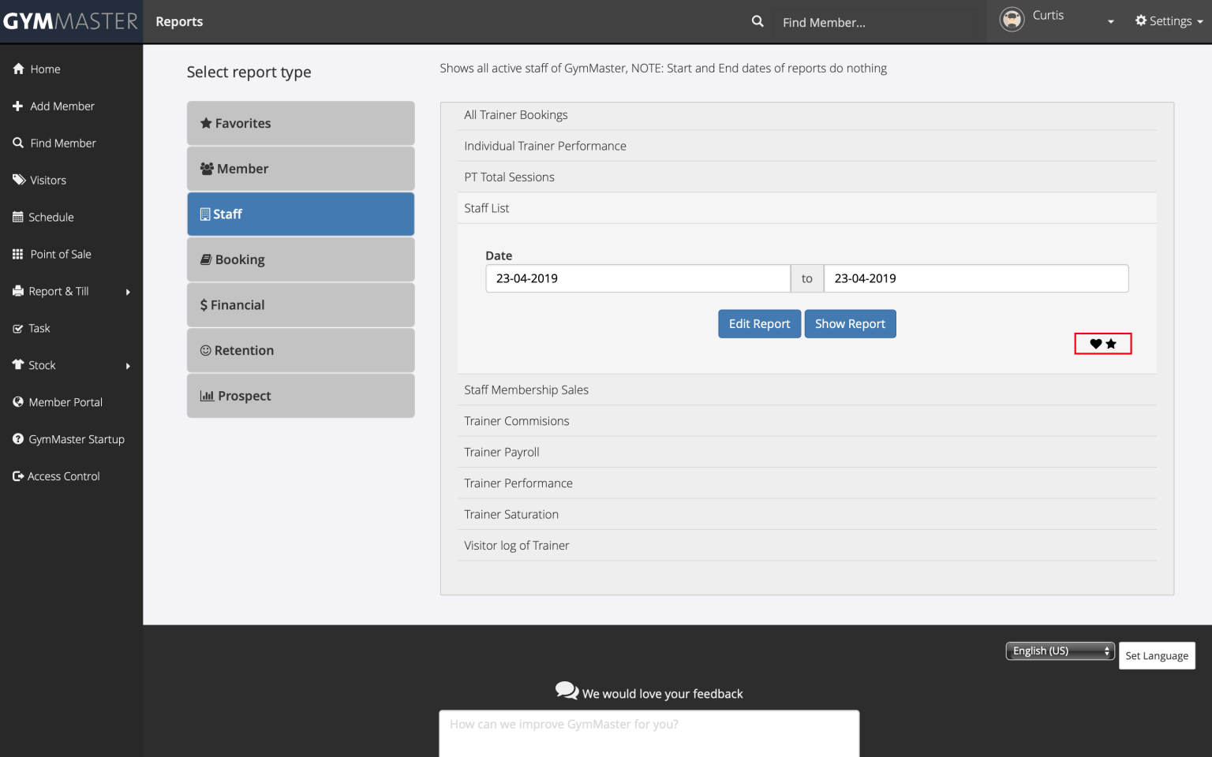Viewport: 1212px width, 757px height.
Task: Go to Home in the sidebar
Action: (45, 69)
